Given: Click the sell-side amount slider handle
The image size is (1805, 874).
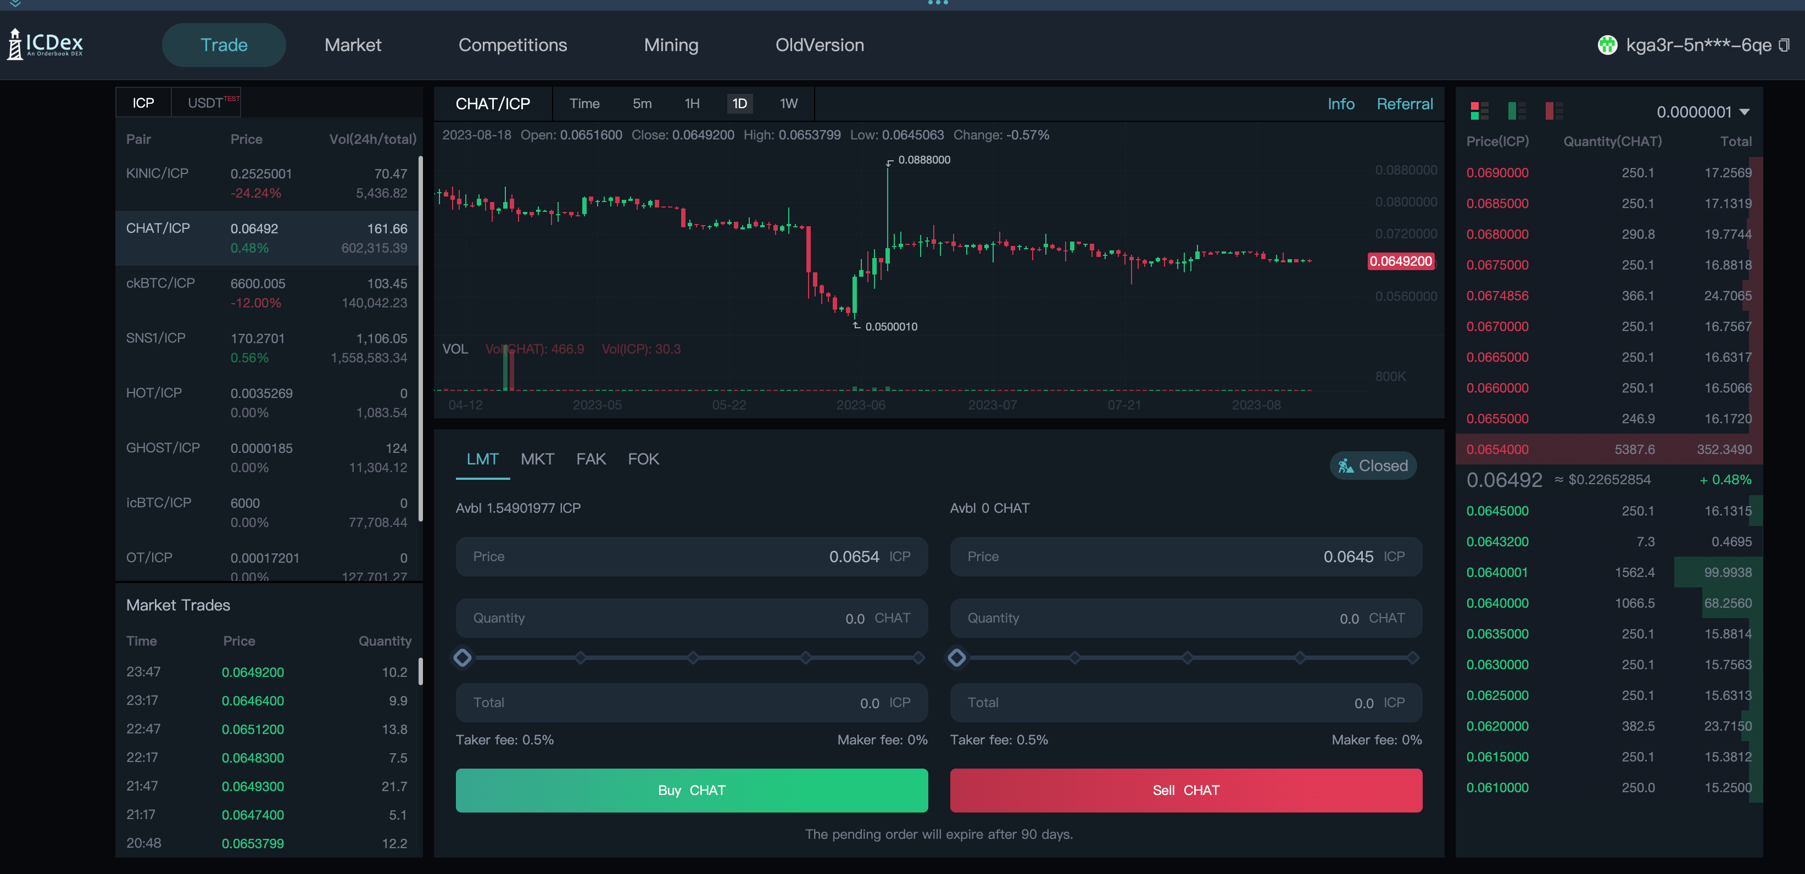Looking at the screenshot, I should [956, 658].
